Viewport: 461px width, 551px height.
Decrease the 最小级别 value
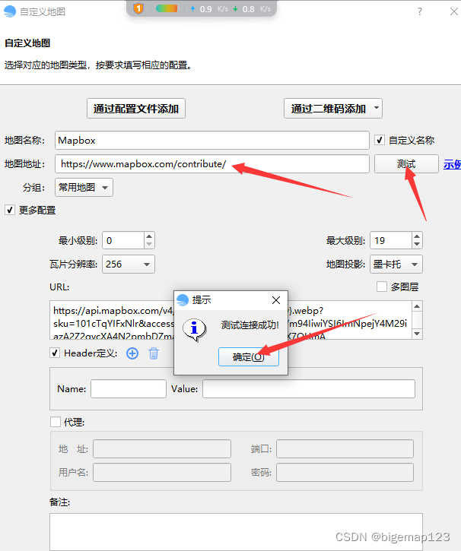pyautogui.click(x=149, y=245)
